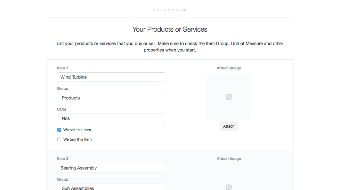This screenshot has width=340, height=190.
Task: Click the seventh wizard step dot
Action: pos(177,10)
